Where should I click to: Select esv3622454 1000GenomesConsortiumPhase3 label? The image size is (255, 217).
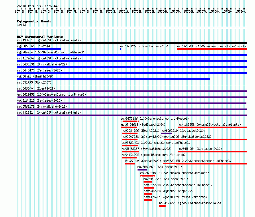(x=174, y=173)
